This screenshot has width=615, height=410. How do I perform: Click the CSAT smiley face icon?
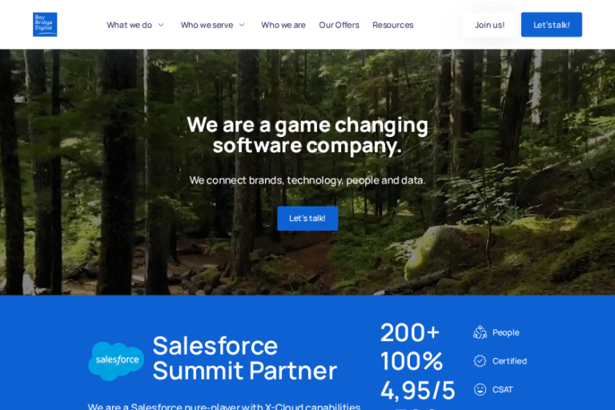pyautogui.click(x=480, y=390)
